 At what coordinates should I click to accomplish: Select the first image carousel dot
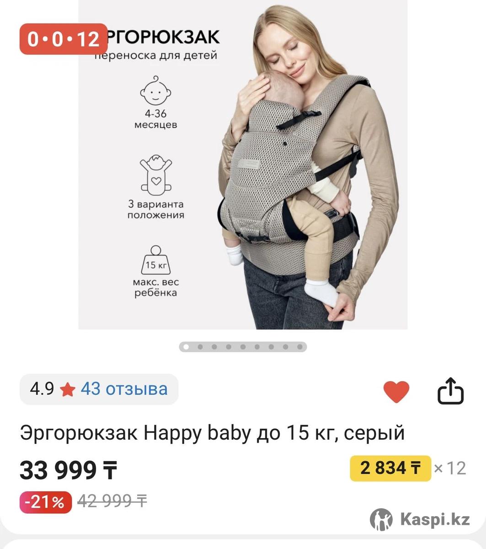coord(186,347)
